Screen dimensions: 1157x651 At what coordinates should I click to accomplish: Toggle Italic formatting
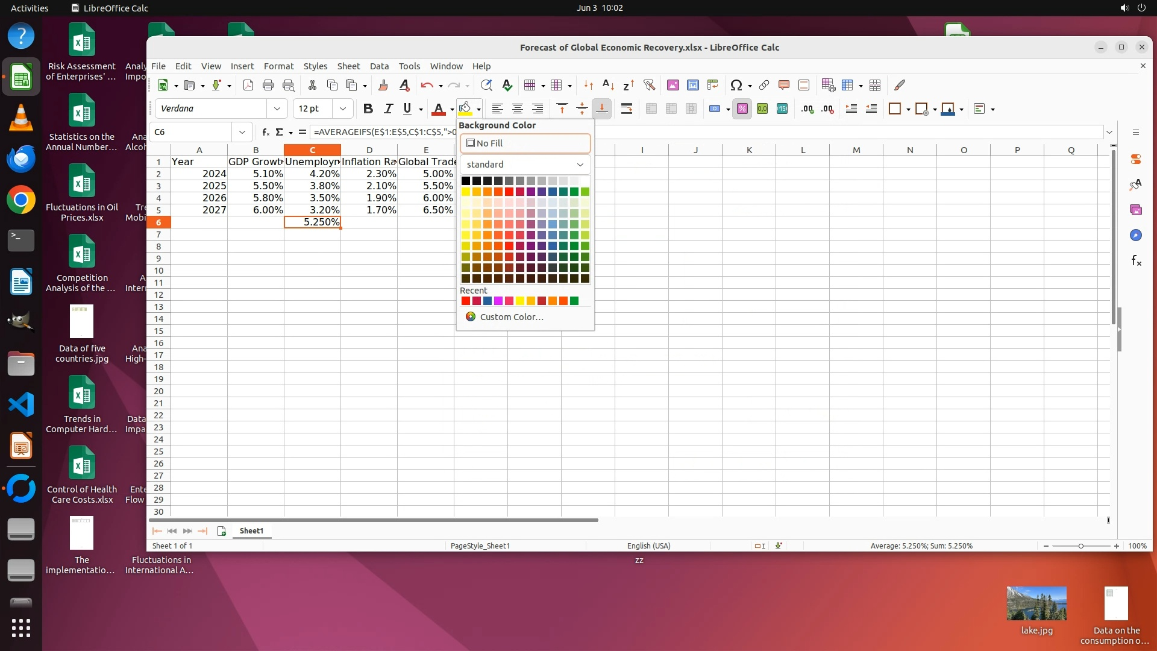point(388,108)
